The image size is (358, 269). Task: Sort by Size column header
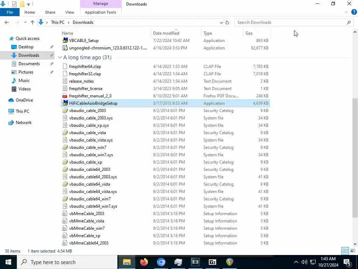249,33
